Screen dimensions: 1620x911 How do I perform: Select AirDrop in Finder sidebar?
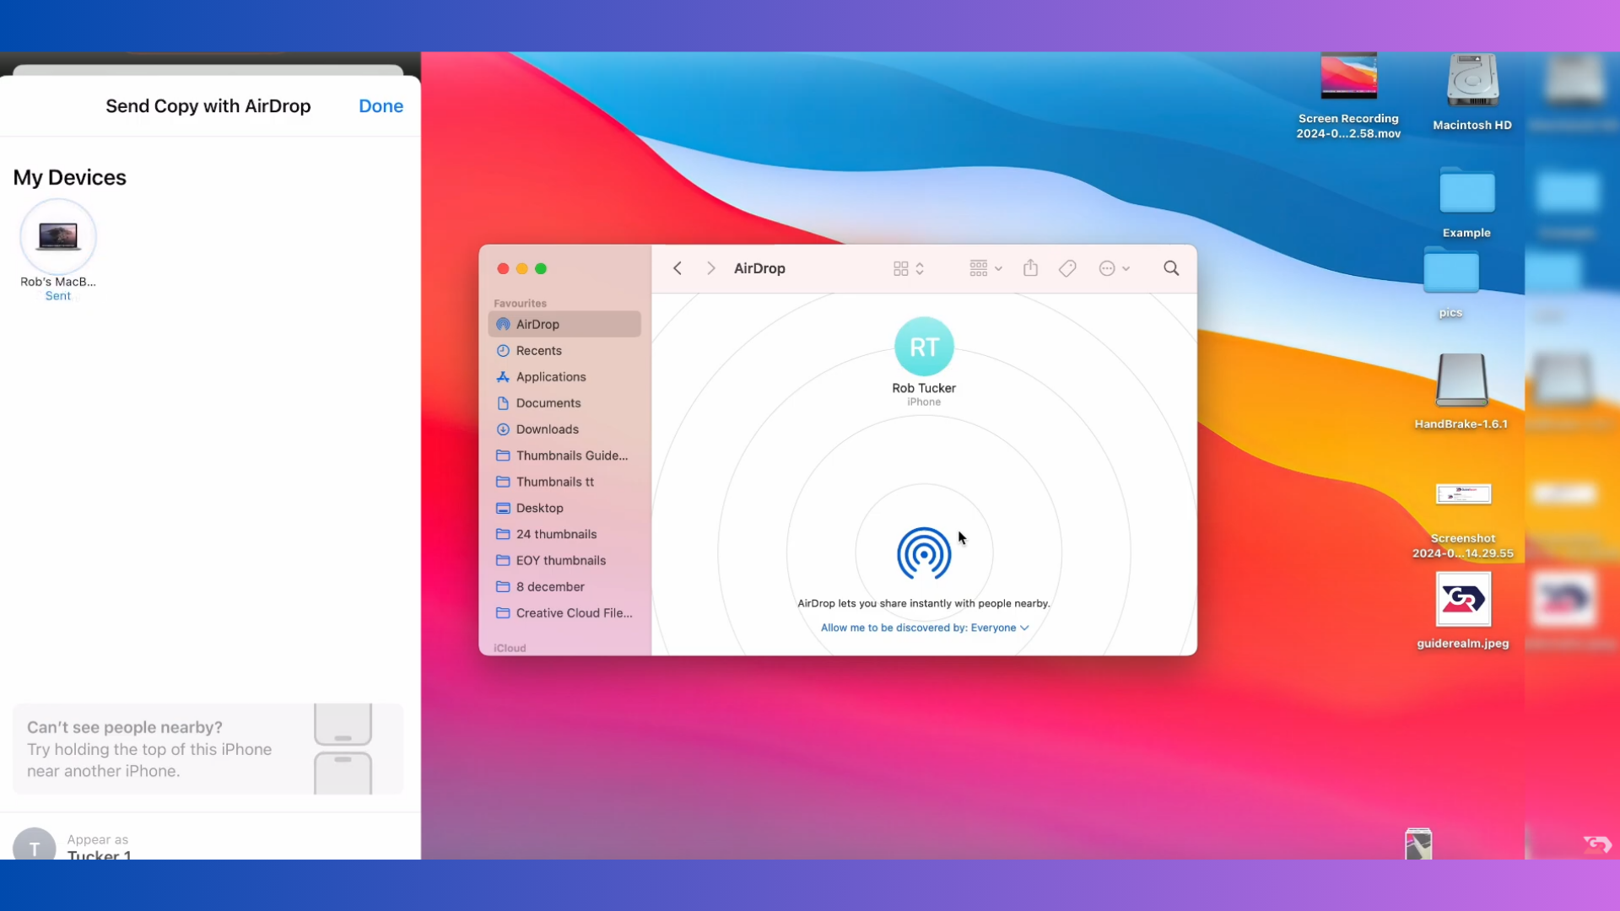(564, 324)
